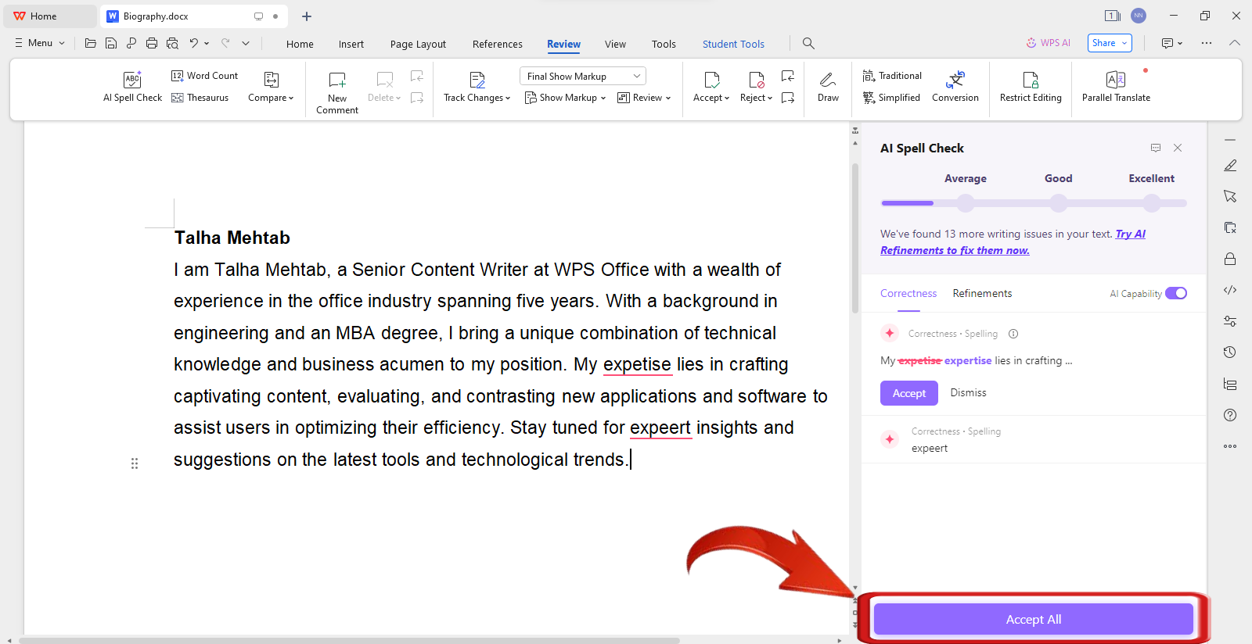
Task: Open print preview icon
Action: [172, 44]
